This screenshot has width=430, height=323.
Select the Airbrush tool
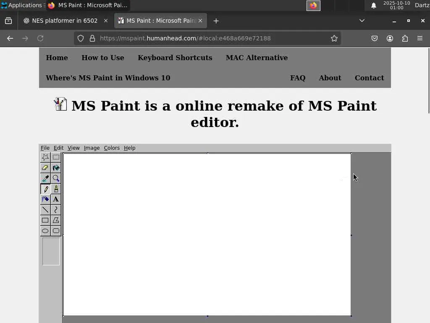[x=45, y=199]
